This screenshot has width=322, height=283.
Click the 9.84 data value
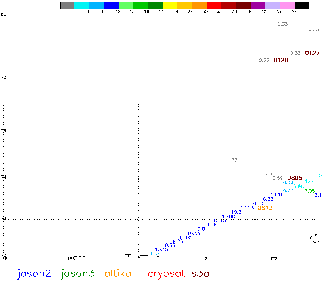click(203, 229)
